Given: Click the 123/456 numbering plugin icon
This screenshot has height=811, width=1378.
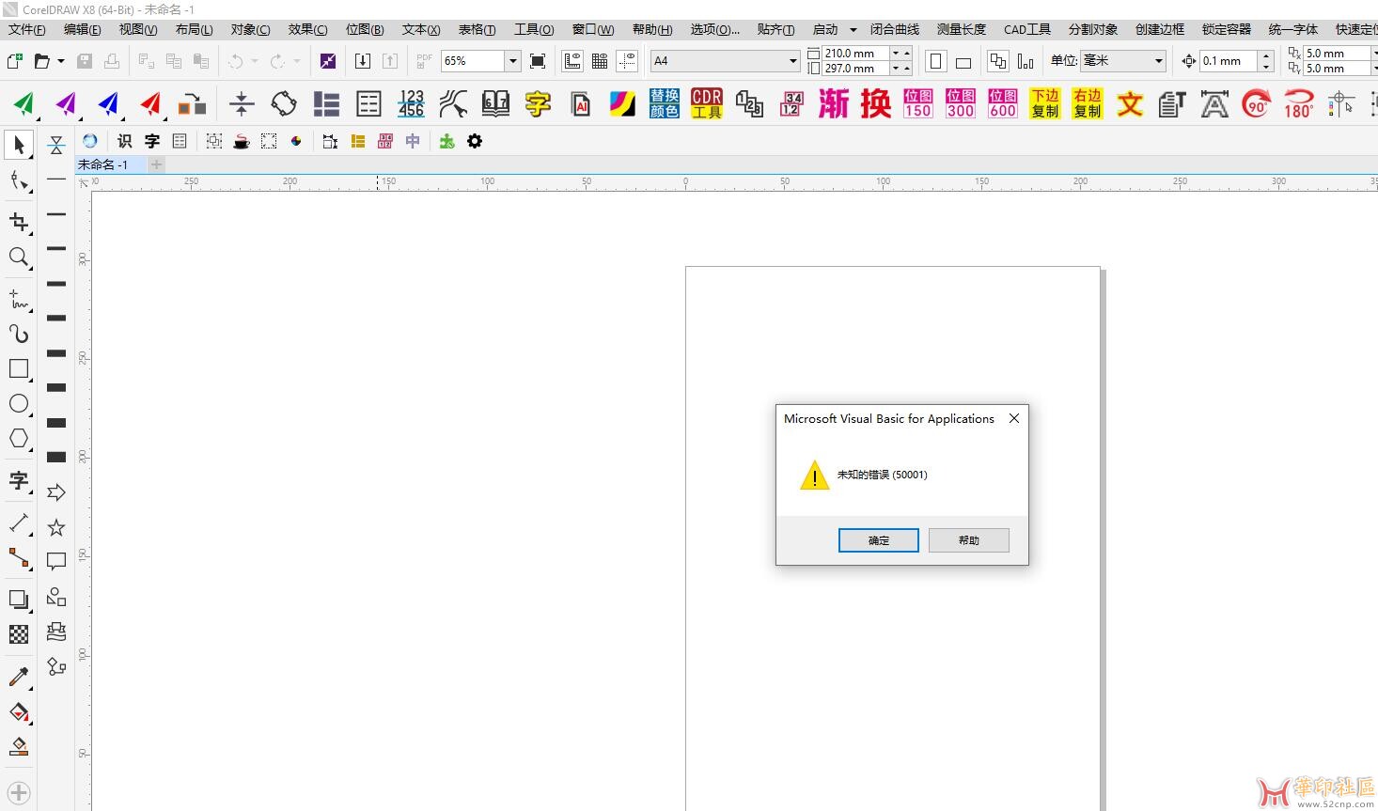Looking at the screenshot, I should (x=411, y=103).
